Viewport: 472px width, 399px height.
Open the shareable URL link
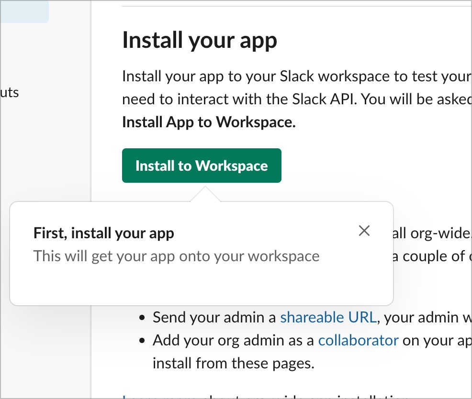pyautogui.click(x=328, y=317)
